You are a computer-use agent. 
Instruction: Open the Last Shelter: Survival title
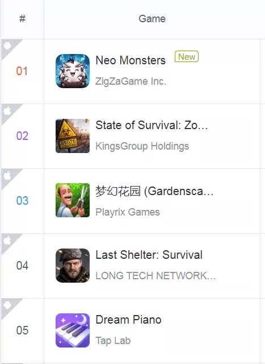149,255
